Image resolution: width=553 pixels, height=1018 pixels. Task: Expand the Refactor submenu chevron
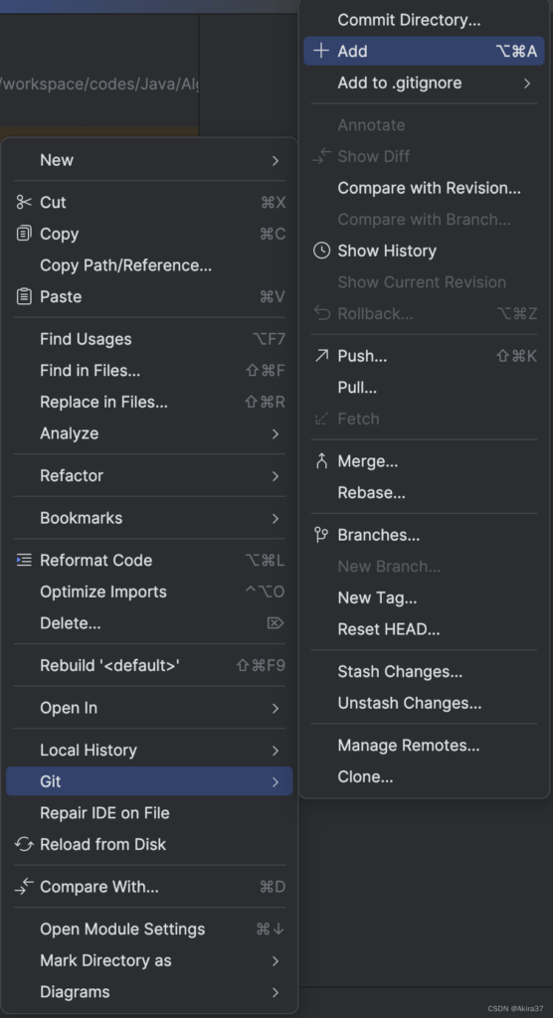click(x=276, y=476)
